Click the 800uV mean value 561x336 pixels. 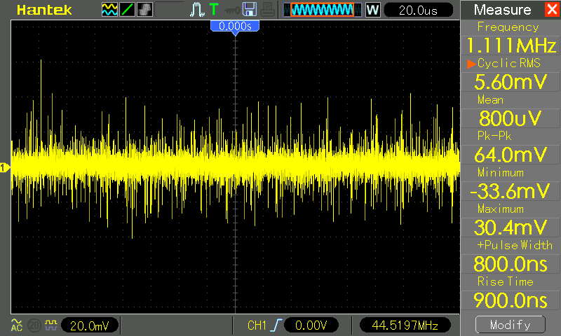511,118
